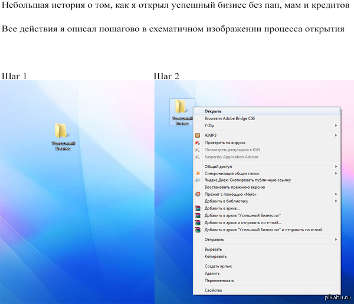Open the Отправить menu entry
This screenshot has width=354, height=304.
[x=267, y=240]
